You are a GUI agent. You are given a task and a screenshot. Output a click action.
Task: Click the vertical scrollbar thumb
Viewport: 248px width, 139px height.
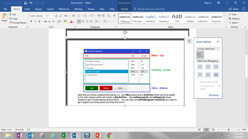pos(246,66)
